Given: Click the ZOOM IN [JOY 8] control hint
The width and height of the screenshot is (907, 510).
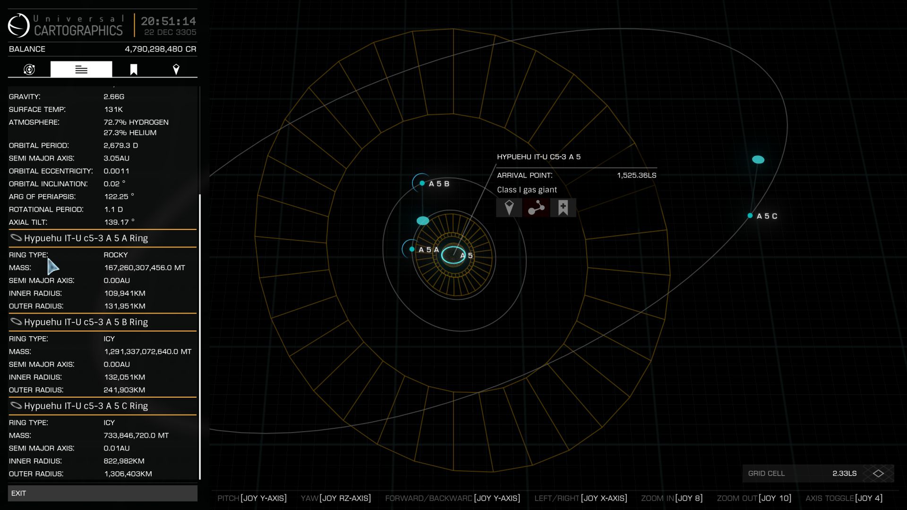Looking at the screenshot, I should 672,498.
